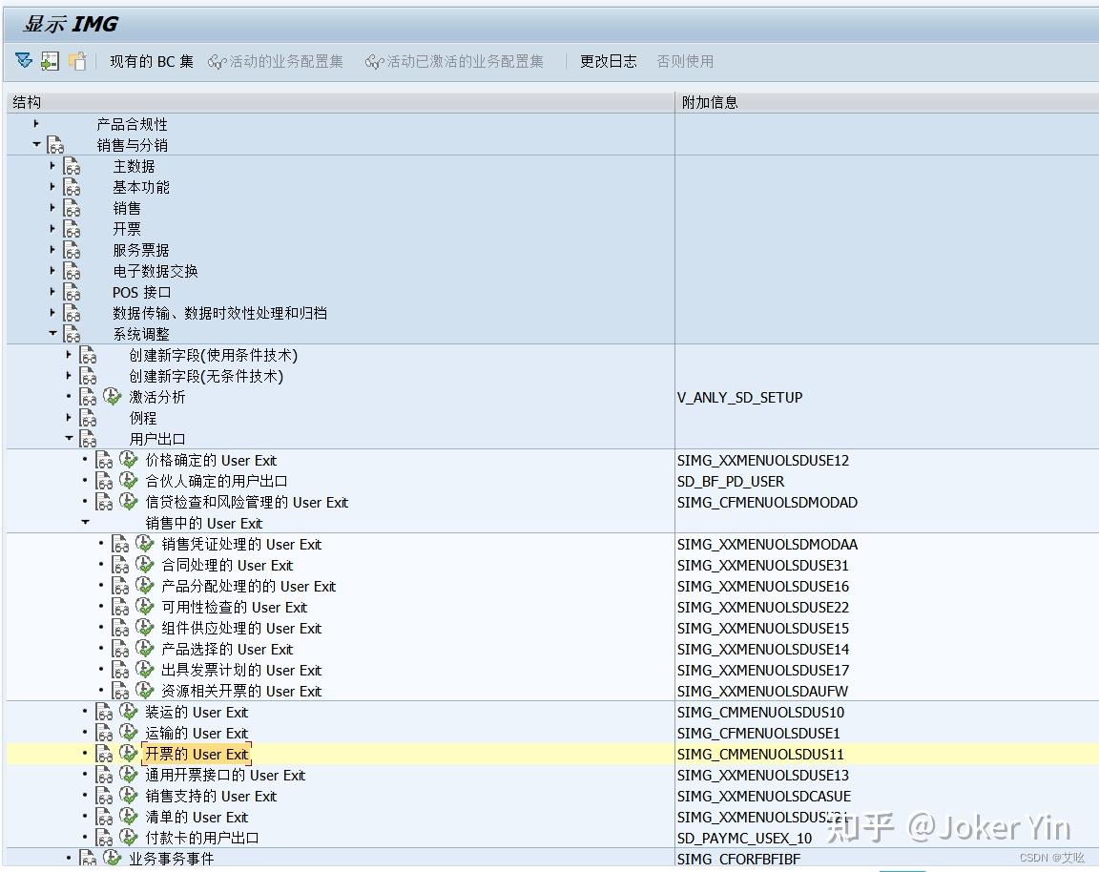Expand the 主数据 node
This screenshot has height=872, width=1099.
(x=52, y=165)
